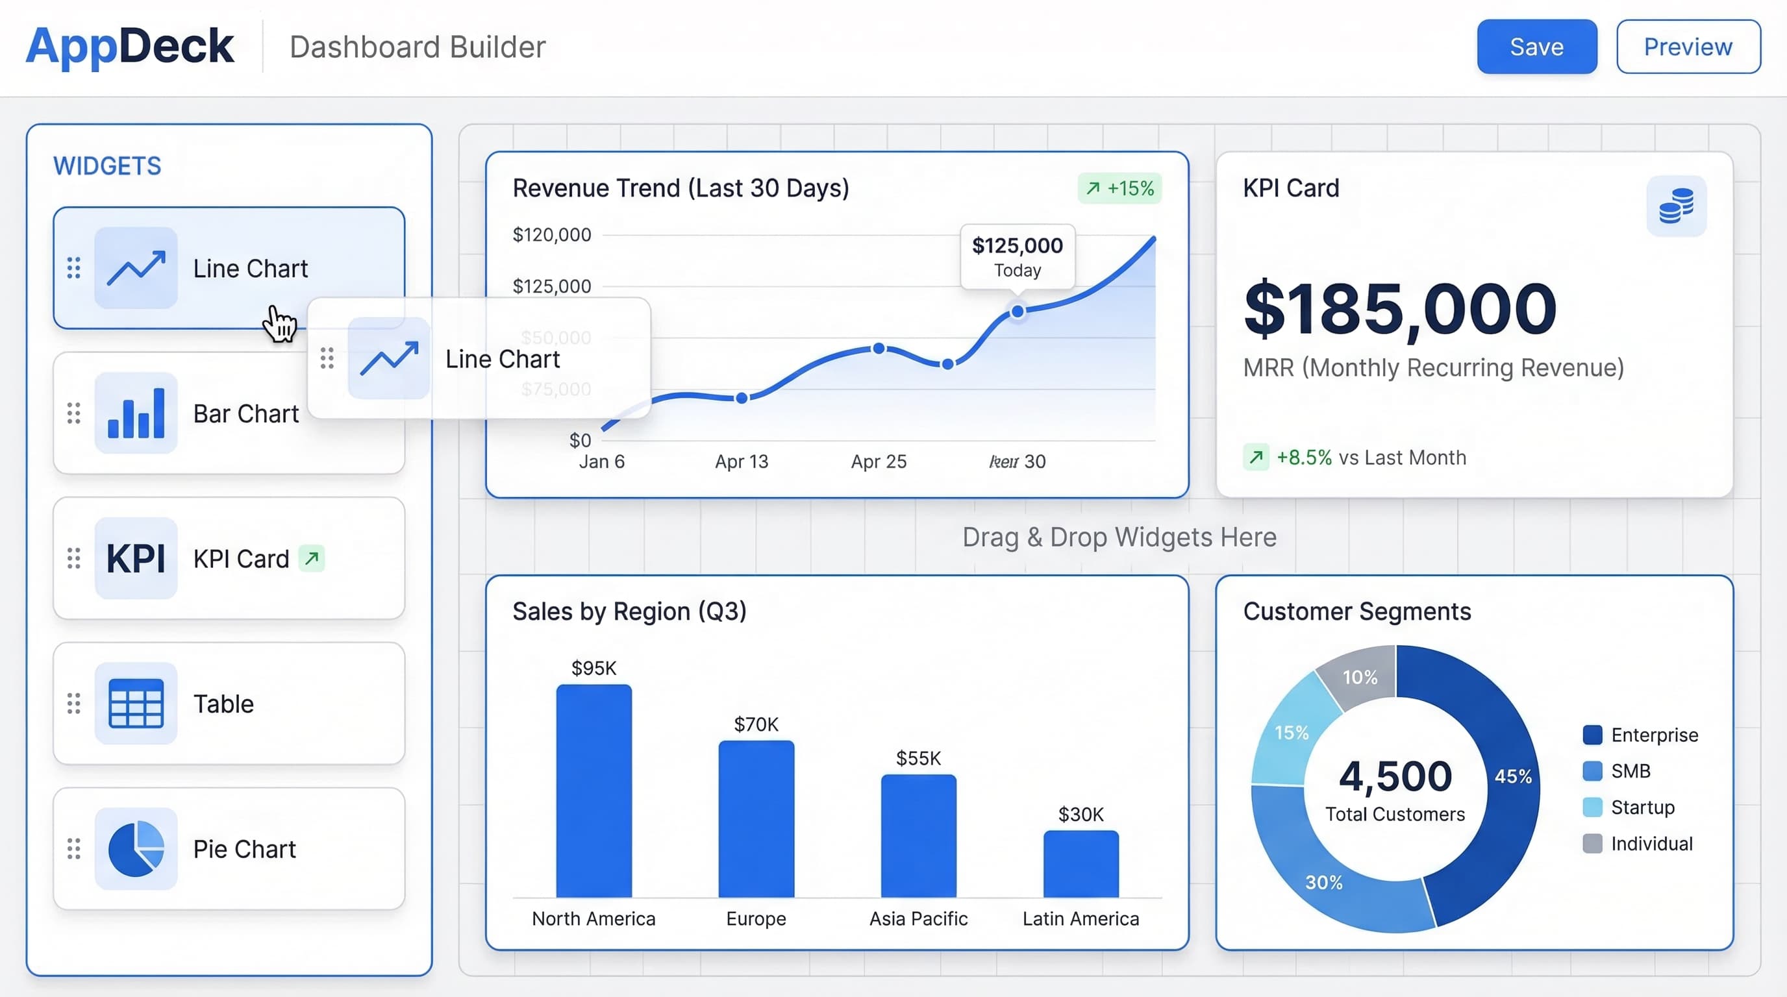Click the 15% Startup donut segment

point(1292,732)
